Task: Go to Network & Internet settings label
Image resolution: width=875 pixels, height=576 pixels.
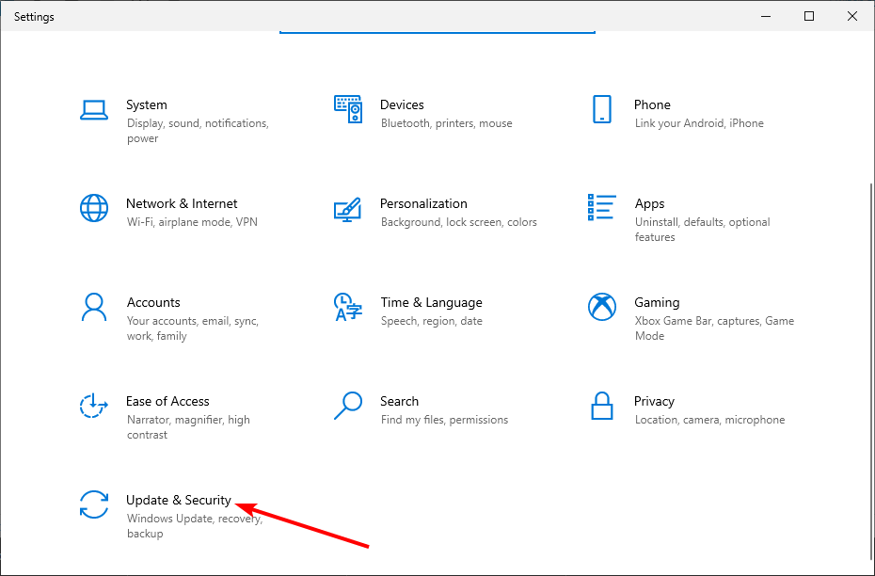Action: pyautogui.click(x=182, y=203)
